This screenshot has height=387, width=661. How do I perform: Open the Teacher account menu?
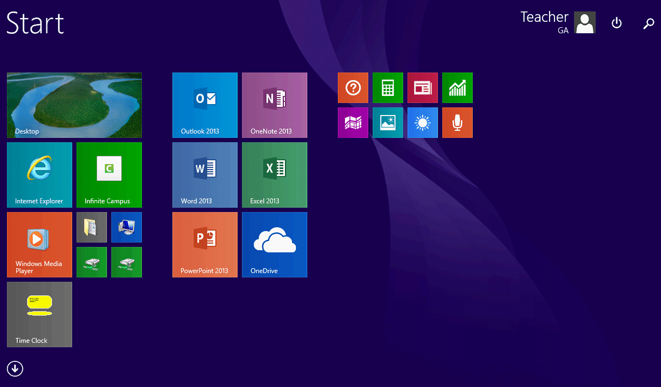pyautogui.click(x=558, y=22)
